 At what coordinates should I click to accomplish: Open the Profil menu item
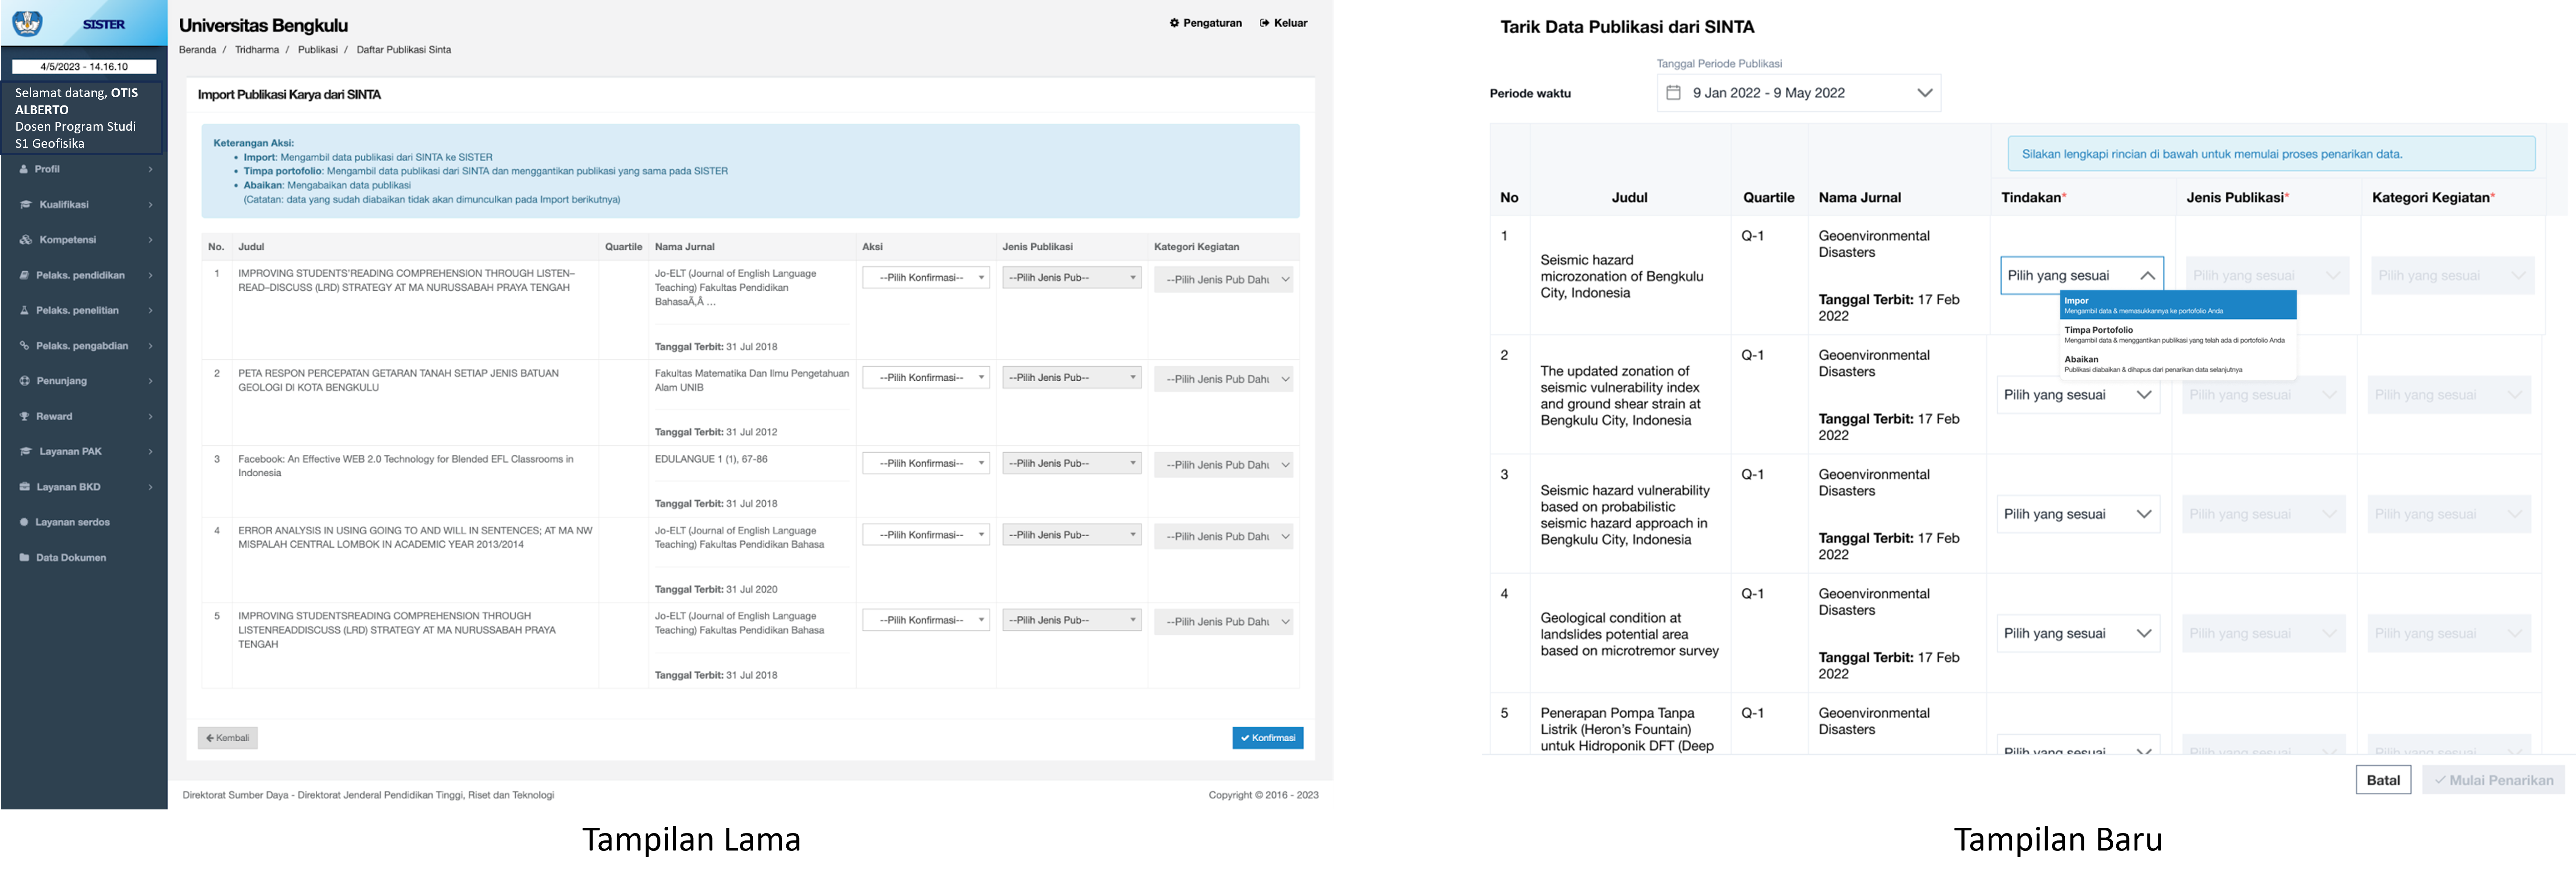84,169
